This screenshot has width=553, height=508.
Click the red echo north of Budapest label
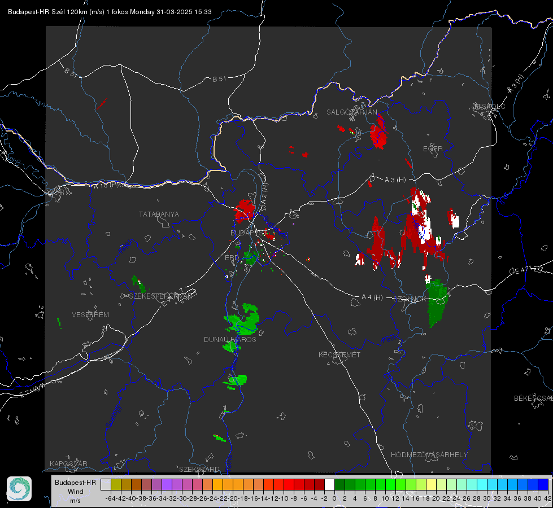click(x=245, y=211)
